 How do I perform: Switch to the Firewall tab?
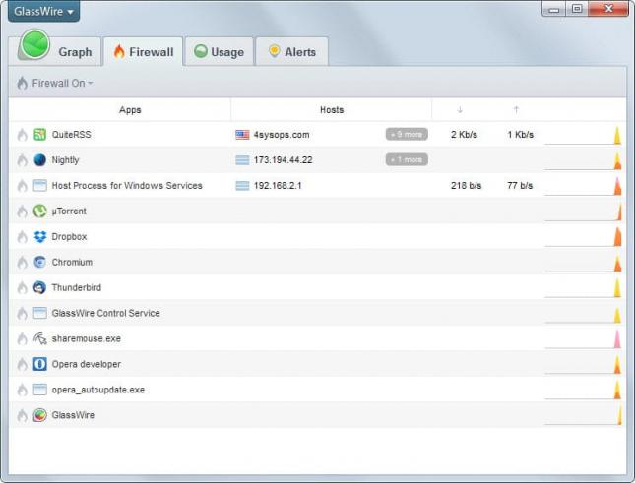144,52
